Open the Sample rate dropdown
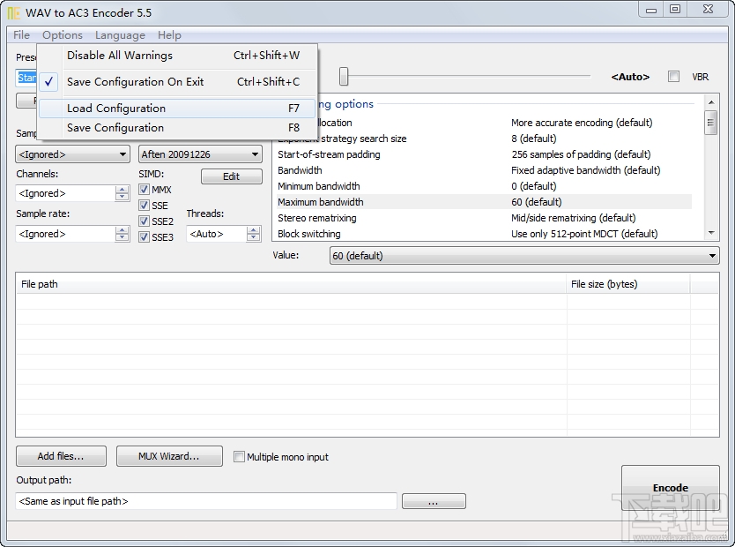This screenshot has height=547, width=735. click(x=123, y=233)
